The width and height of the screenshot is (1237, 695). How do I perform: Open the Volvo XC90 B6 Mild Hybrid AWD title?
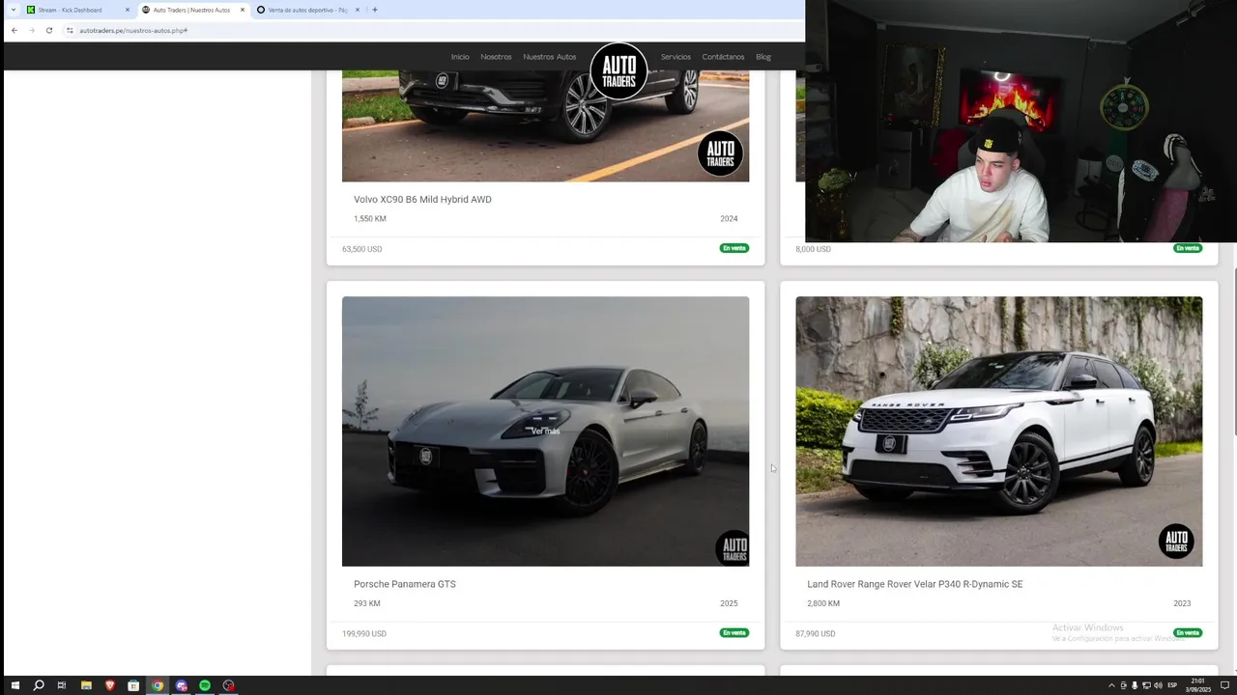[x=422, y=200]
